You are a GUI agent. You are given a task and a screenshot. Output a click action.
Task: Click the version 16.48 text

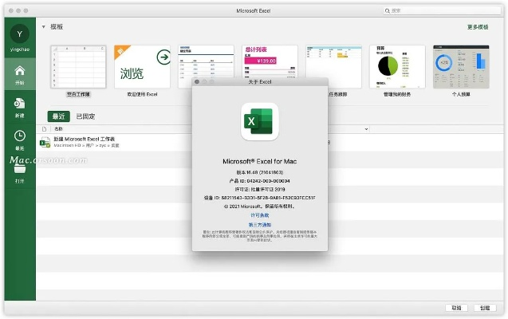click(260, 172)
